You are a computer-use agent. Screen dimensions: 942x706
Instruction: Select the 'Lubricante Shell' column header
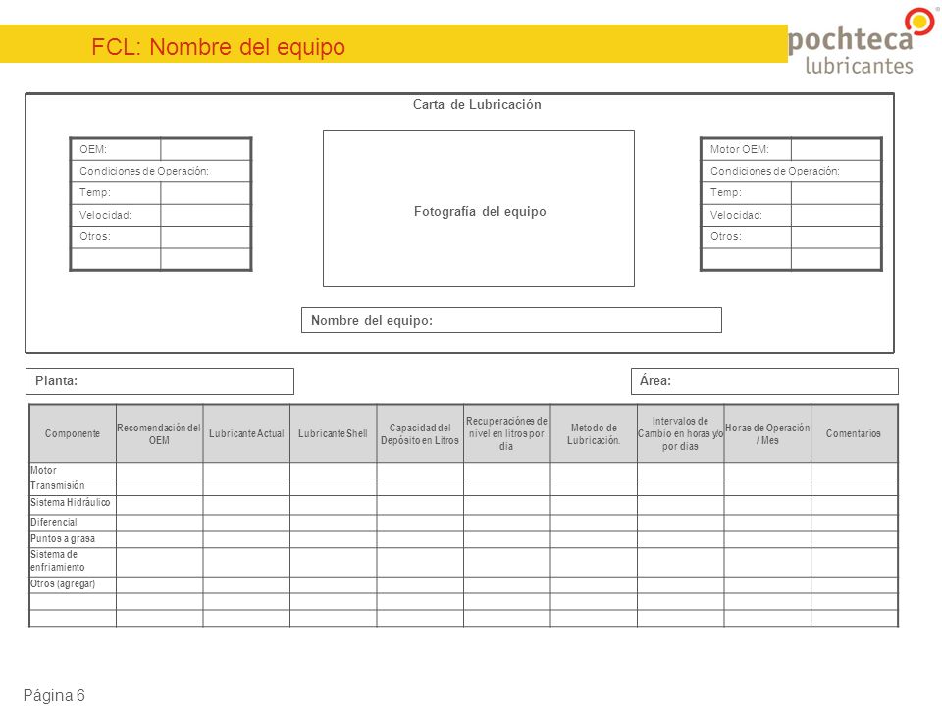(x=333, y=433)
